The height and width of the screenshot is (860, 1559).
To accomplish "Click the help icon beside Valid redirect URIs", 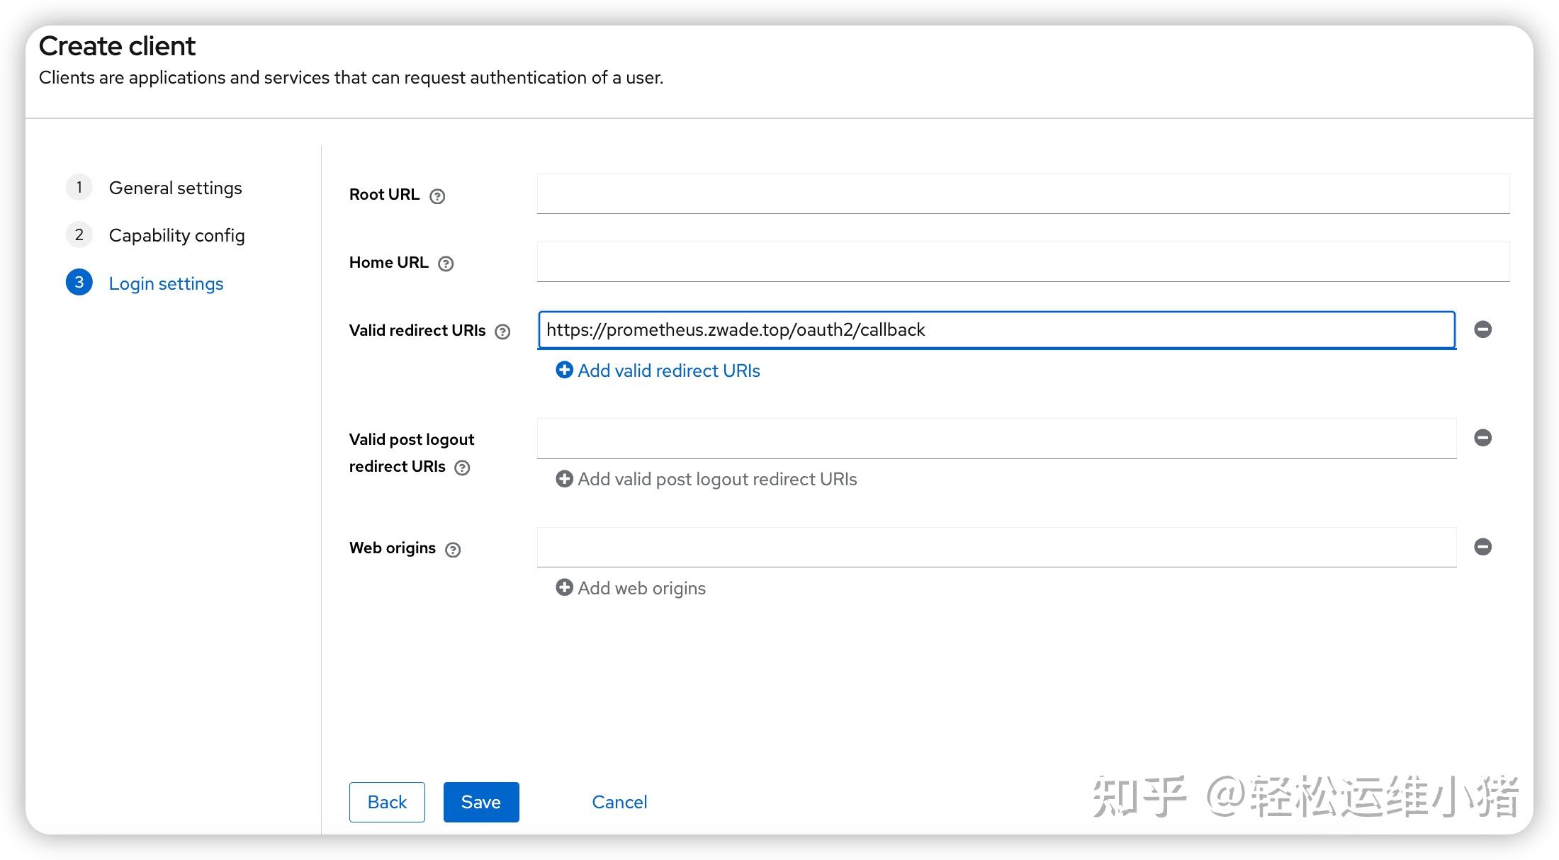I will pyautogui.click(x=502, y=331).
